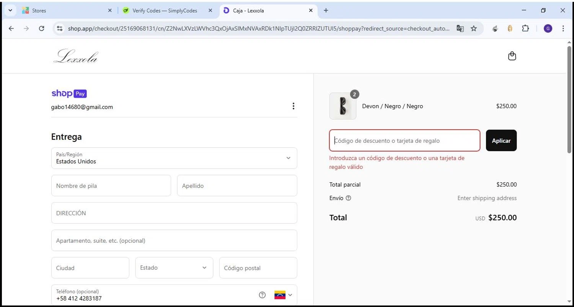Click the Nombre de pila field
This screenshot has height=307, width=574.
point(111,185)
